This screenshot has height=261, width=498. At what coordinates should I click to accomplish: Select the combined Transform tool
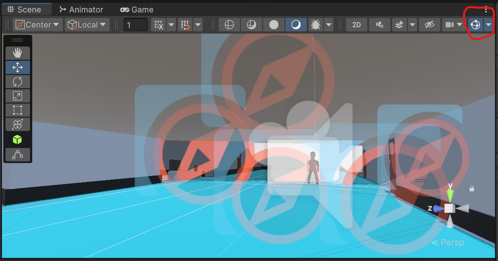tap(17, 124)
